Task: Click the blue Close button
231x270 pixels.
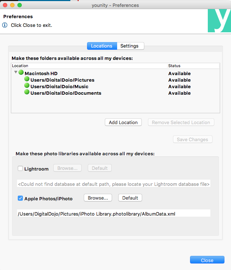Action: pos(207,260)
